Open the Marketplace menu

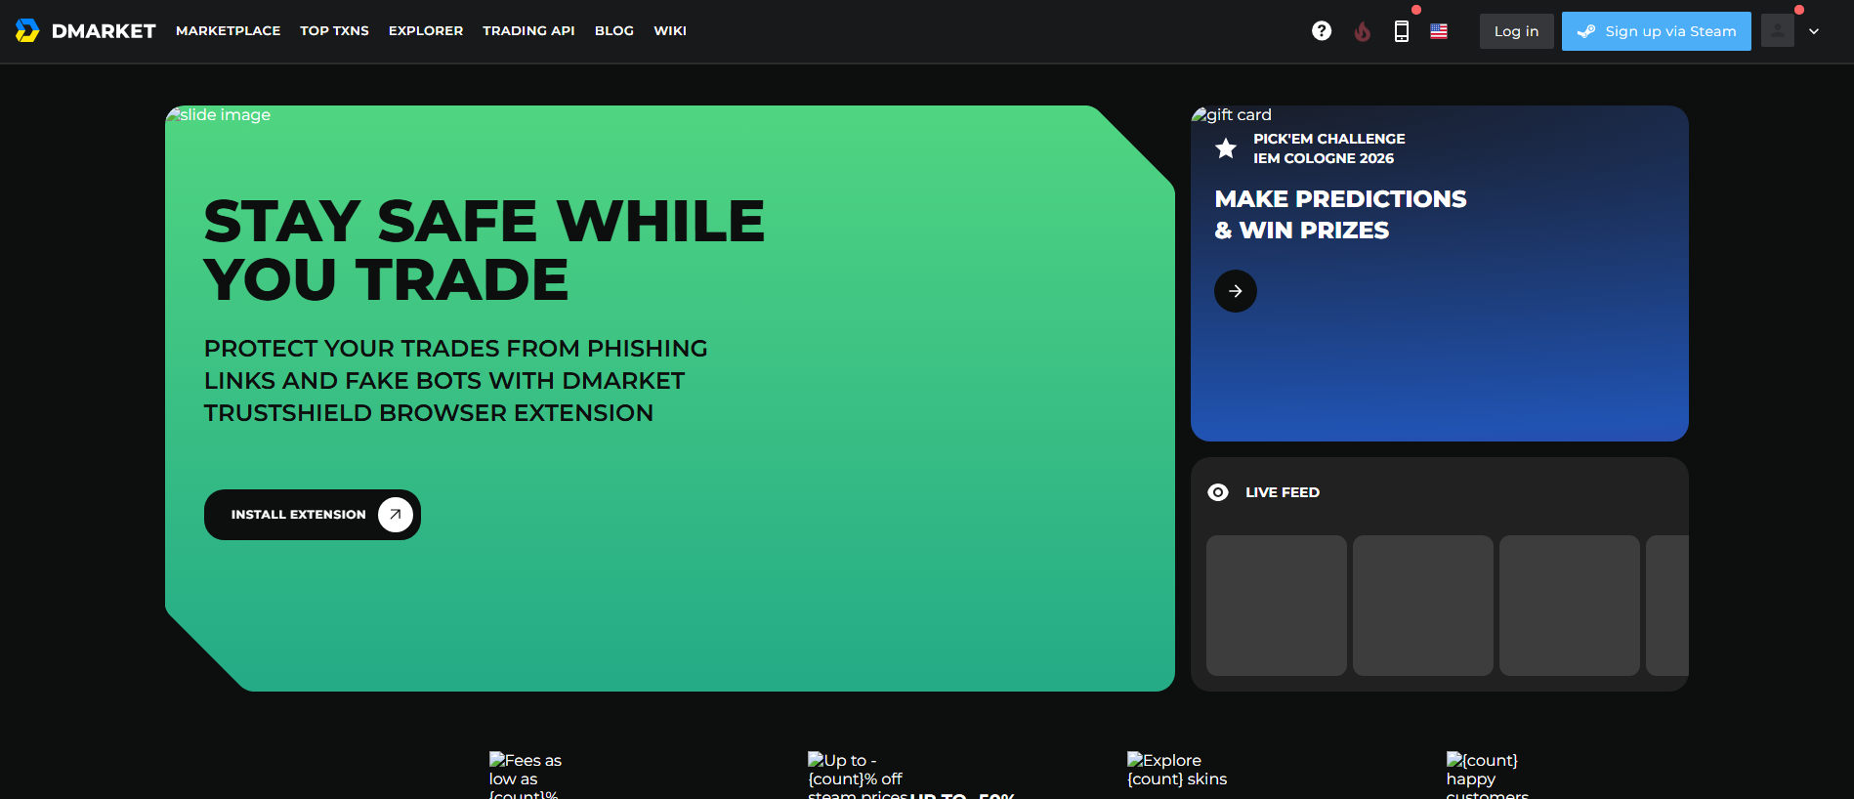[x=229, y=31]
